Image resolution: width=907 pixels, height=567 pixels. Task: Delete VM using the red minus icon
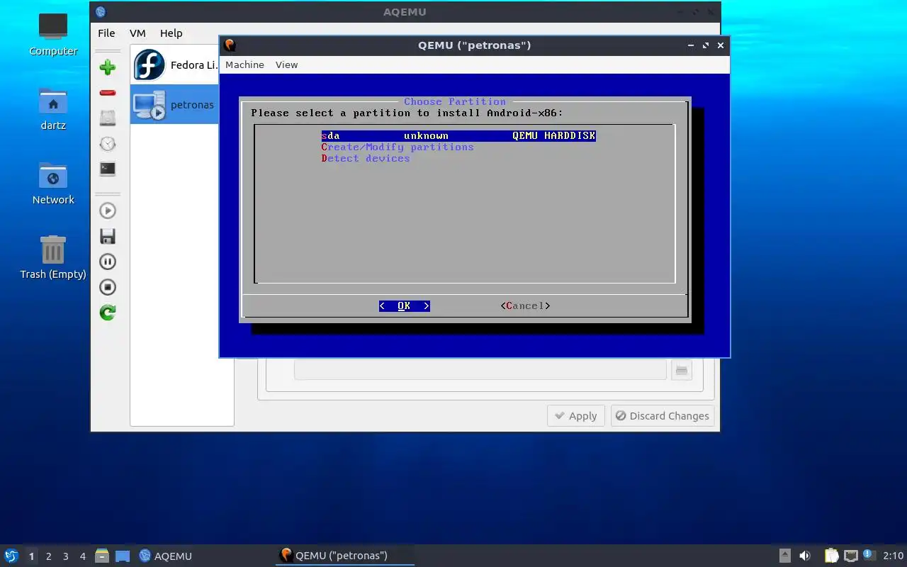click(x=108, y=93)
